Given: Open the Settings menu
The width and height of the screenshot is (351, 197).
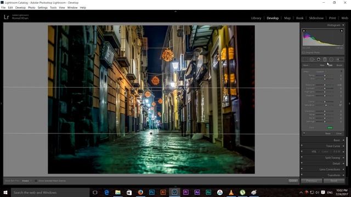Looking at the screenshot, I should [x=43, y=8].
